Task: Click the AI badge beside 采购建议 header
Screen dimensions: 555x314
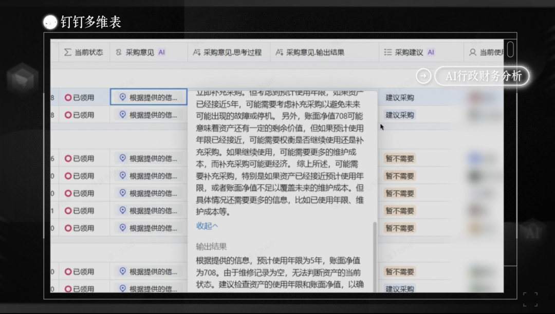Action: pyautogui.click(x=431, y=52)
